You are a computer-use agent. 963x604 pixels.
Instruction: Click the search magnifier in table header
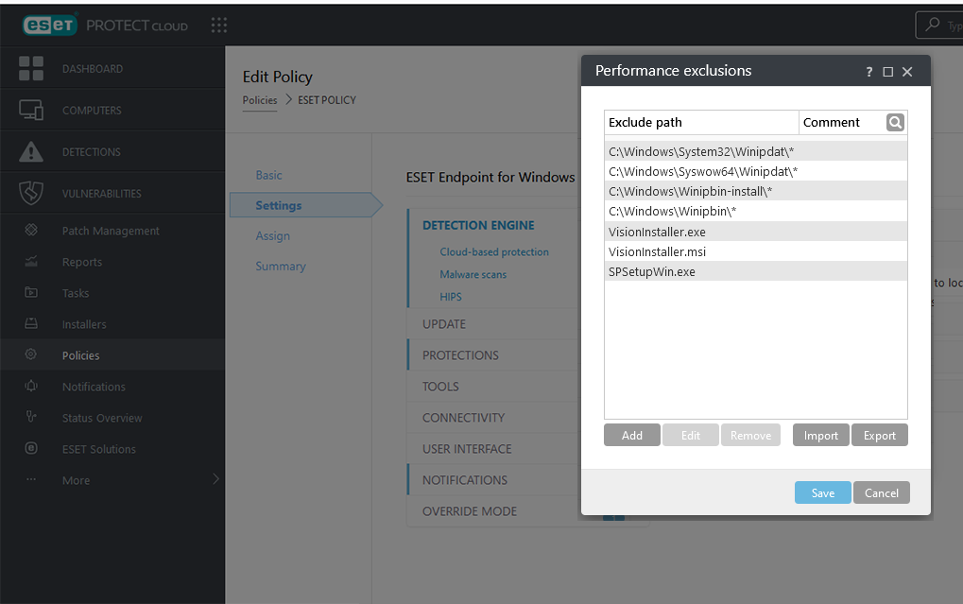(895, 122)
